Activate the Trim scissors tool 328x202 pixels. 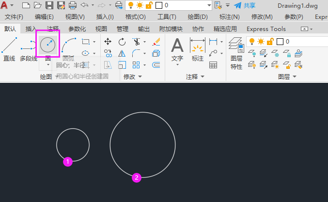click(x=136, y=42)
